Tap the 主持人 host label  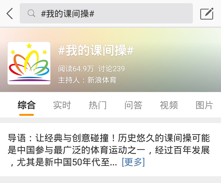69,80
